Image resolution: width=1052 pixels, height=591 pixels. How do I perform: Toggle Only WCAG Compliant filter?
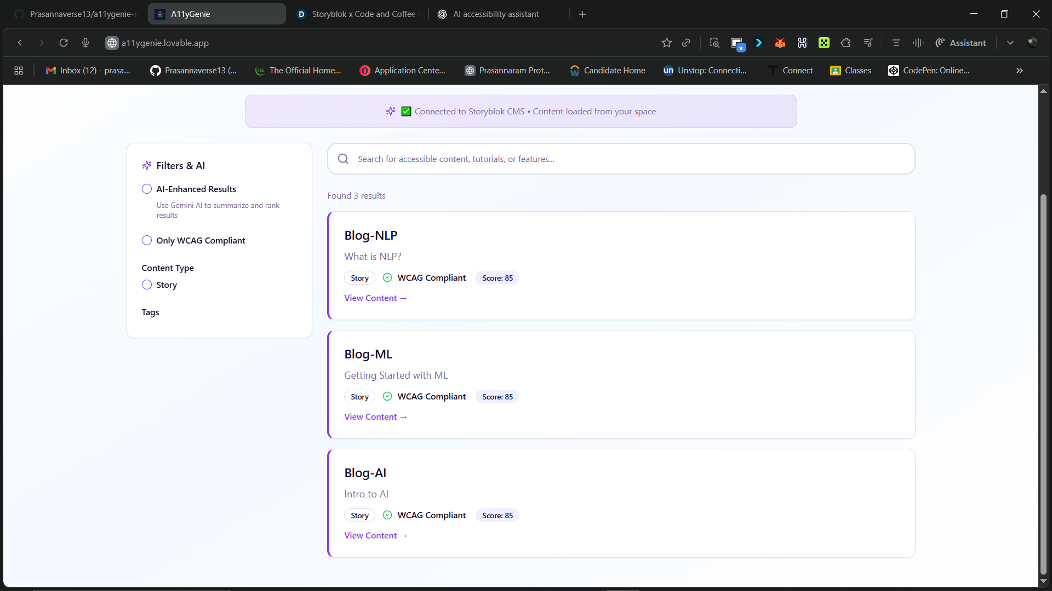coord(147,240)
